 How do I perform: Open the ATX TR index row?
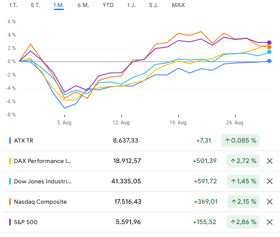141,141
